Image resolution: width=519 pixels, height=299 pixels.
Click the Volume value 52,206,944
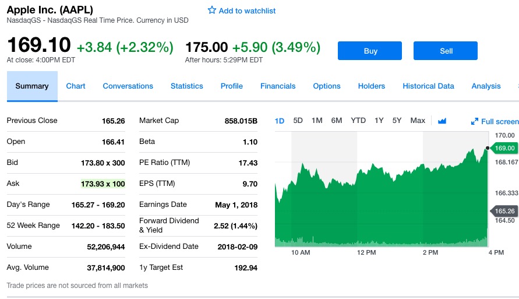pos(106,247)
